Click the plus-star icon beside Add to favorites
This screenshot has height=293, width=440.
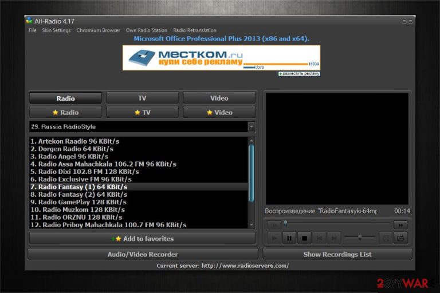click(116, 239)
